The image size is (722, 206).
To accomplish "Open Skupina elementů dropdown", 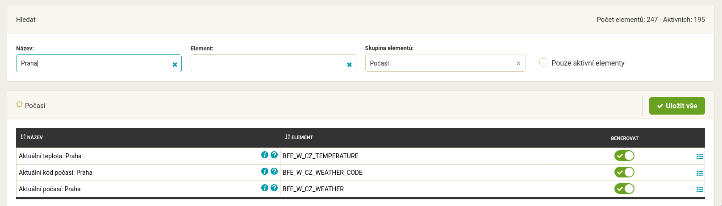I will 440,63.
